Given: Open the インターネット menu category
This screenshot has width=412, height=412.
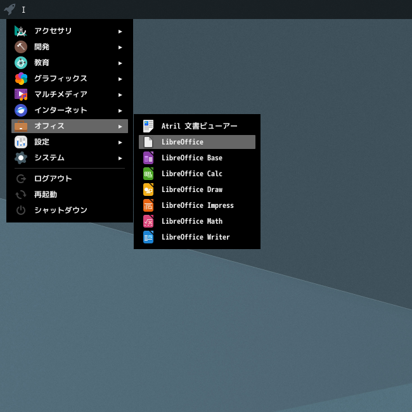Looking at the screenshot, I should [x=70, y=110].
